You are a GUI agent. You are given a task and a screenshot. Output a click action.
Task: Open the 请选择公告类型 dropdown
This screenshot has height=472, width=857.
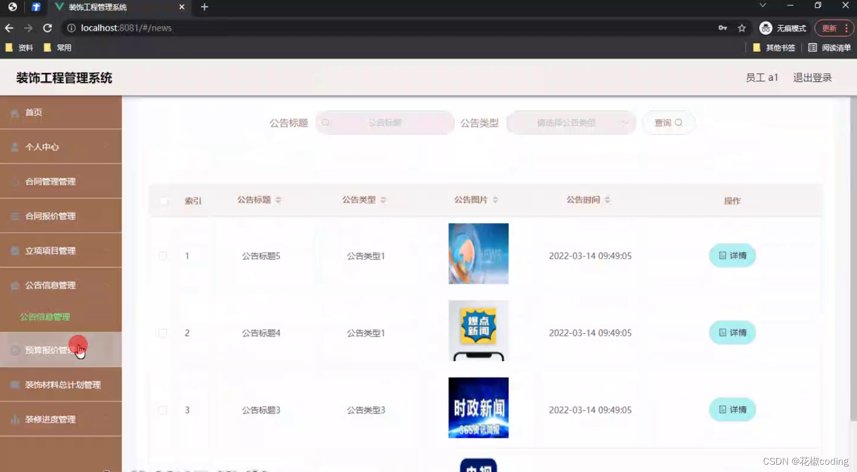(570, 123)
